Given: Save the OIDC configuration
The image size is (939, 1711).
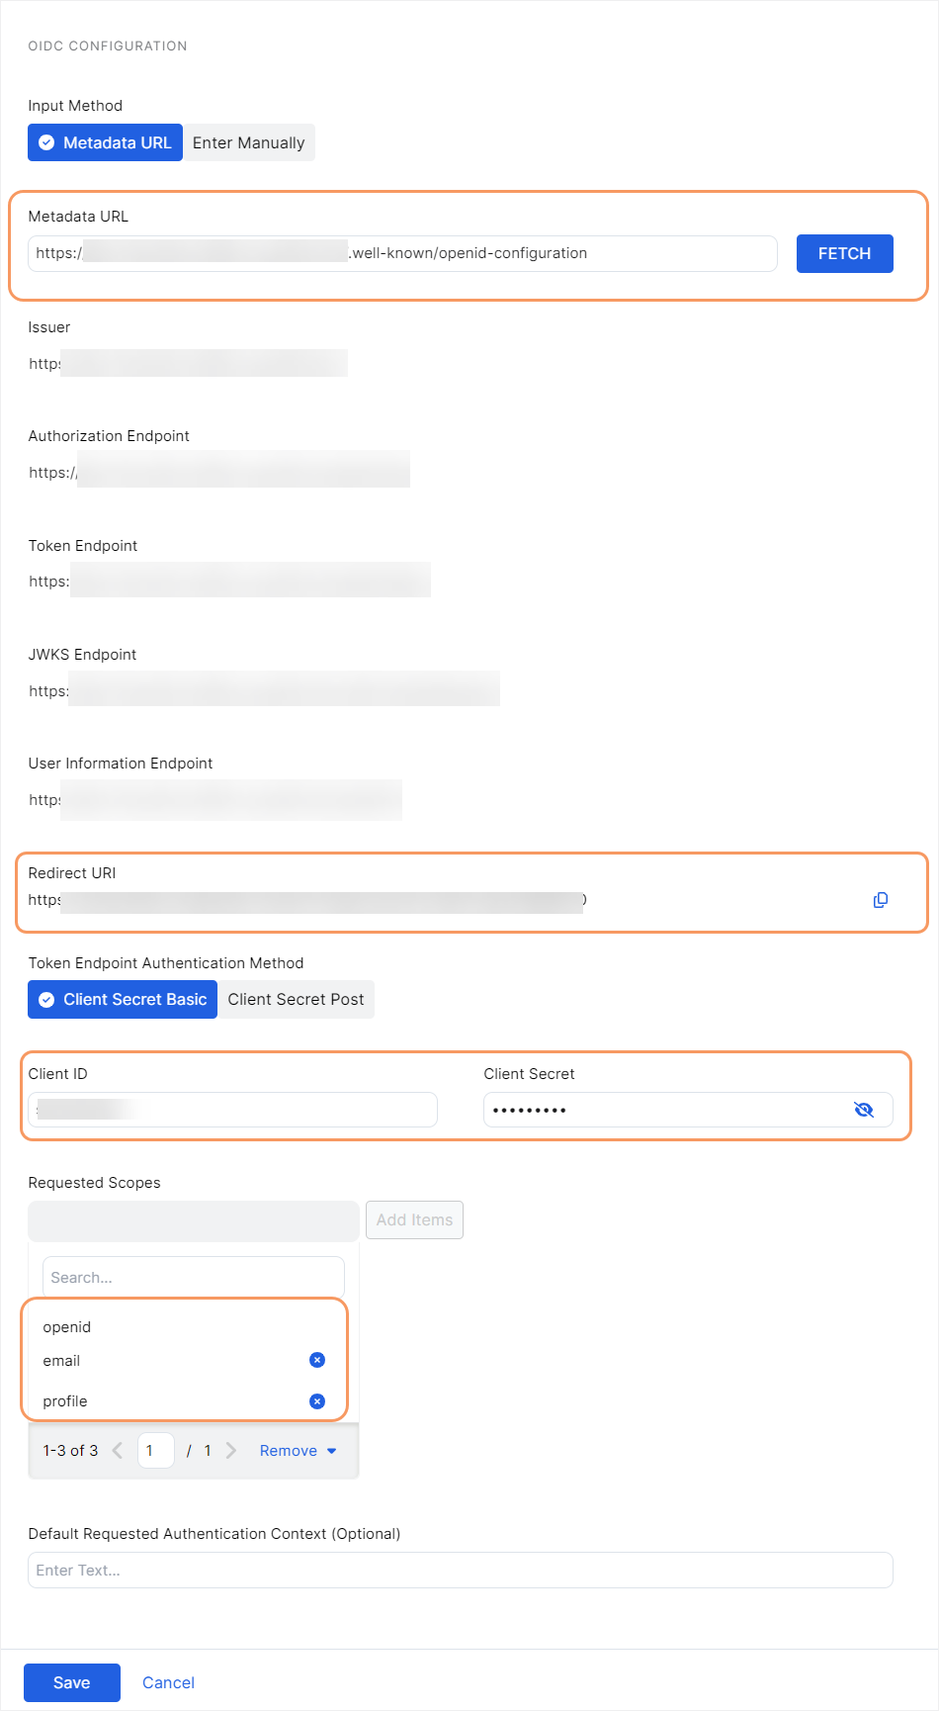Looking at the screenshot, I should pos(72,1683).
